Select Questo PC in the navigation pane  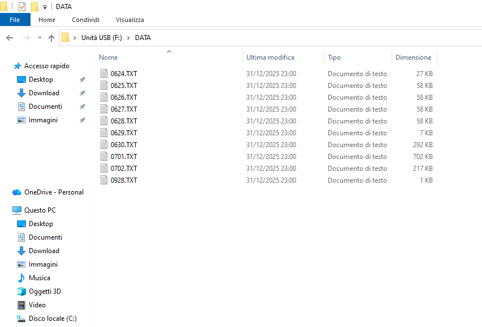[40, 210]
